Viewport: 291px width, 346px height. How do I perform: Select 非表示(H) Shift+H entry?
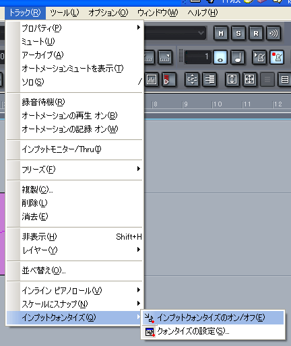click(75, 237)
